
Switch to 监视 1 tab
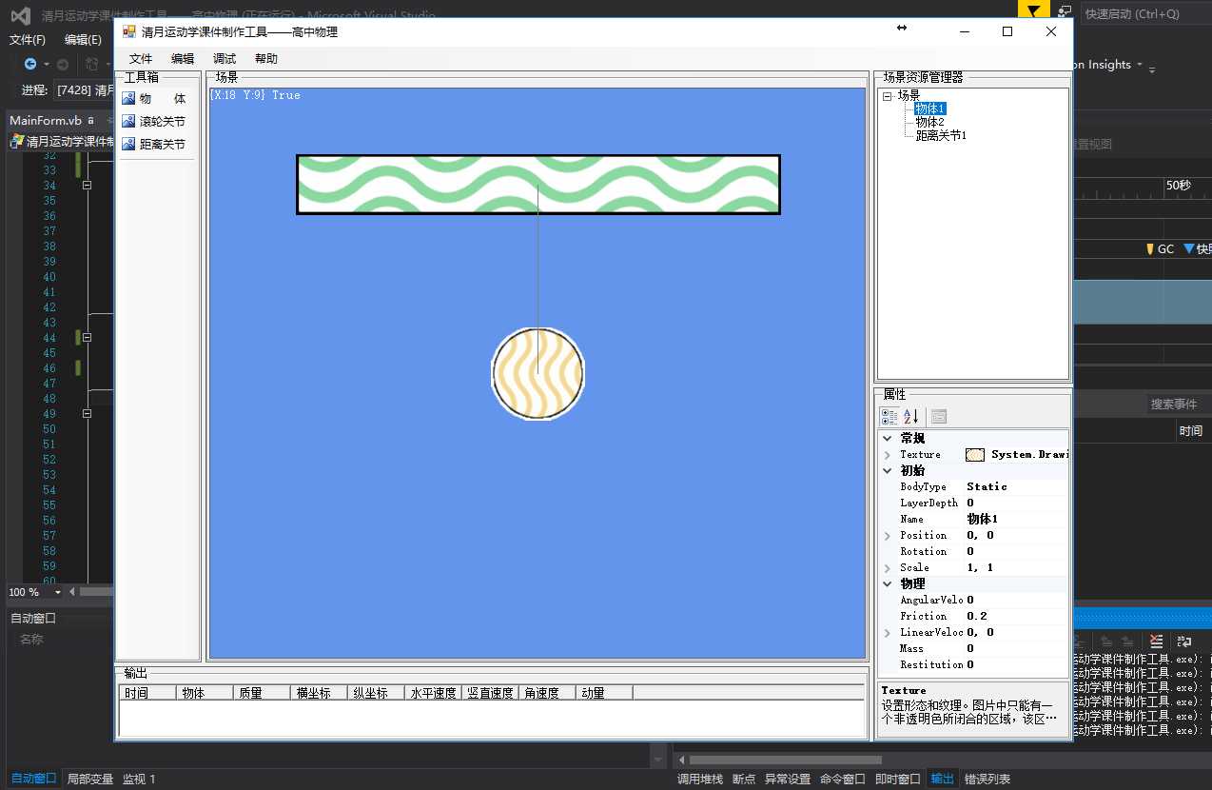click(x=139, y=779)
